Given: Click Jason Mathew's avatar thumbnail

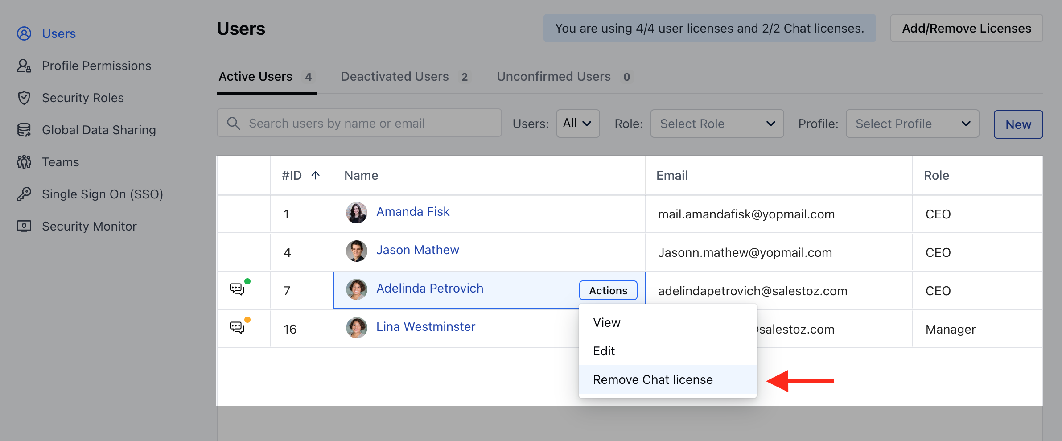Looking at the screenshot, I should (356, 251).
